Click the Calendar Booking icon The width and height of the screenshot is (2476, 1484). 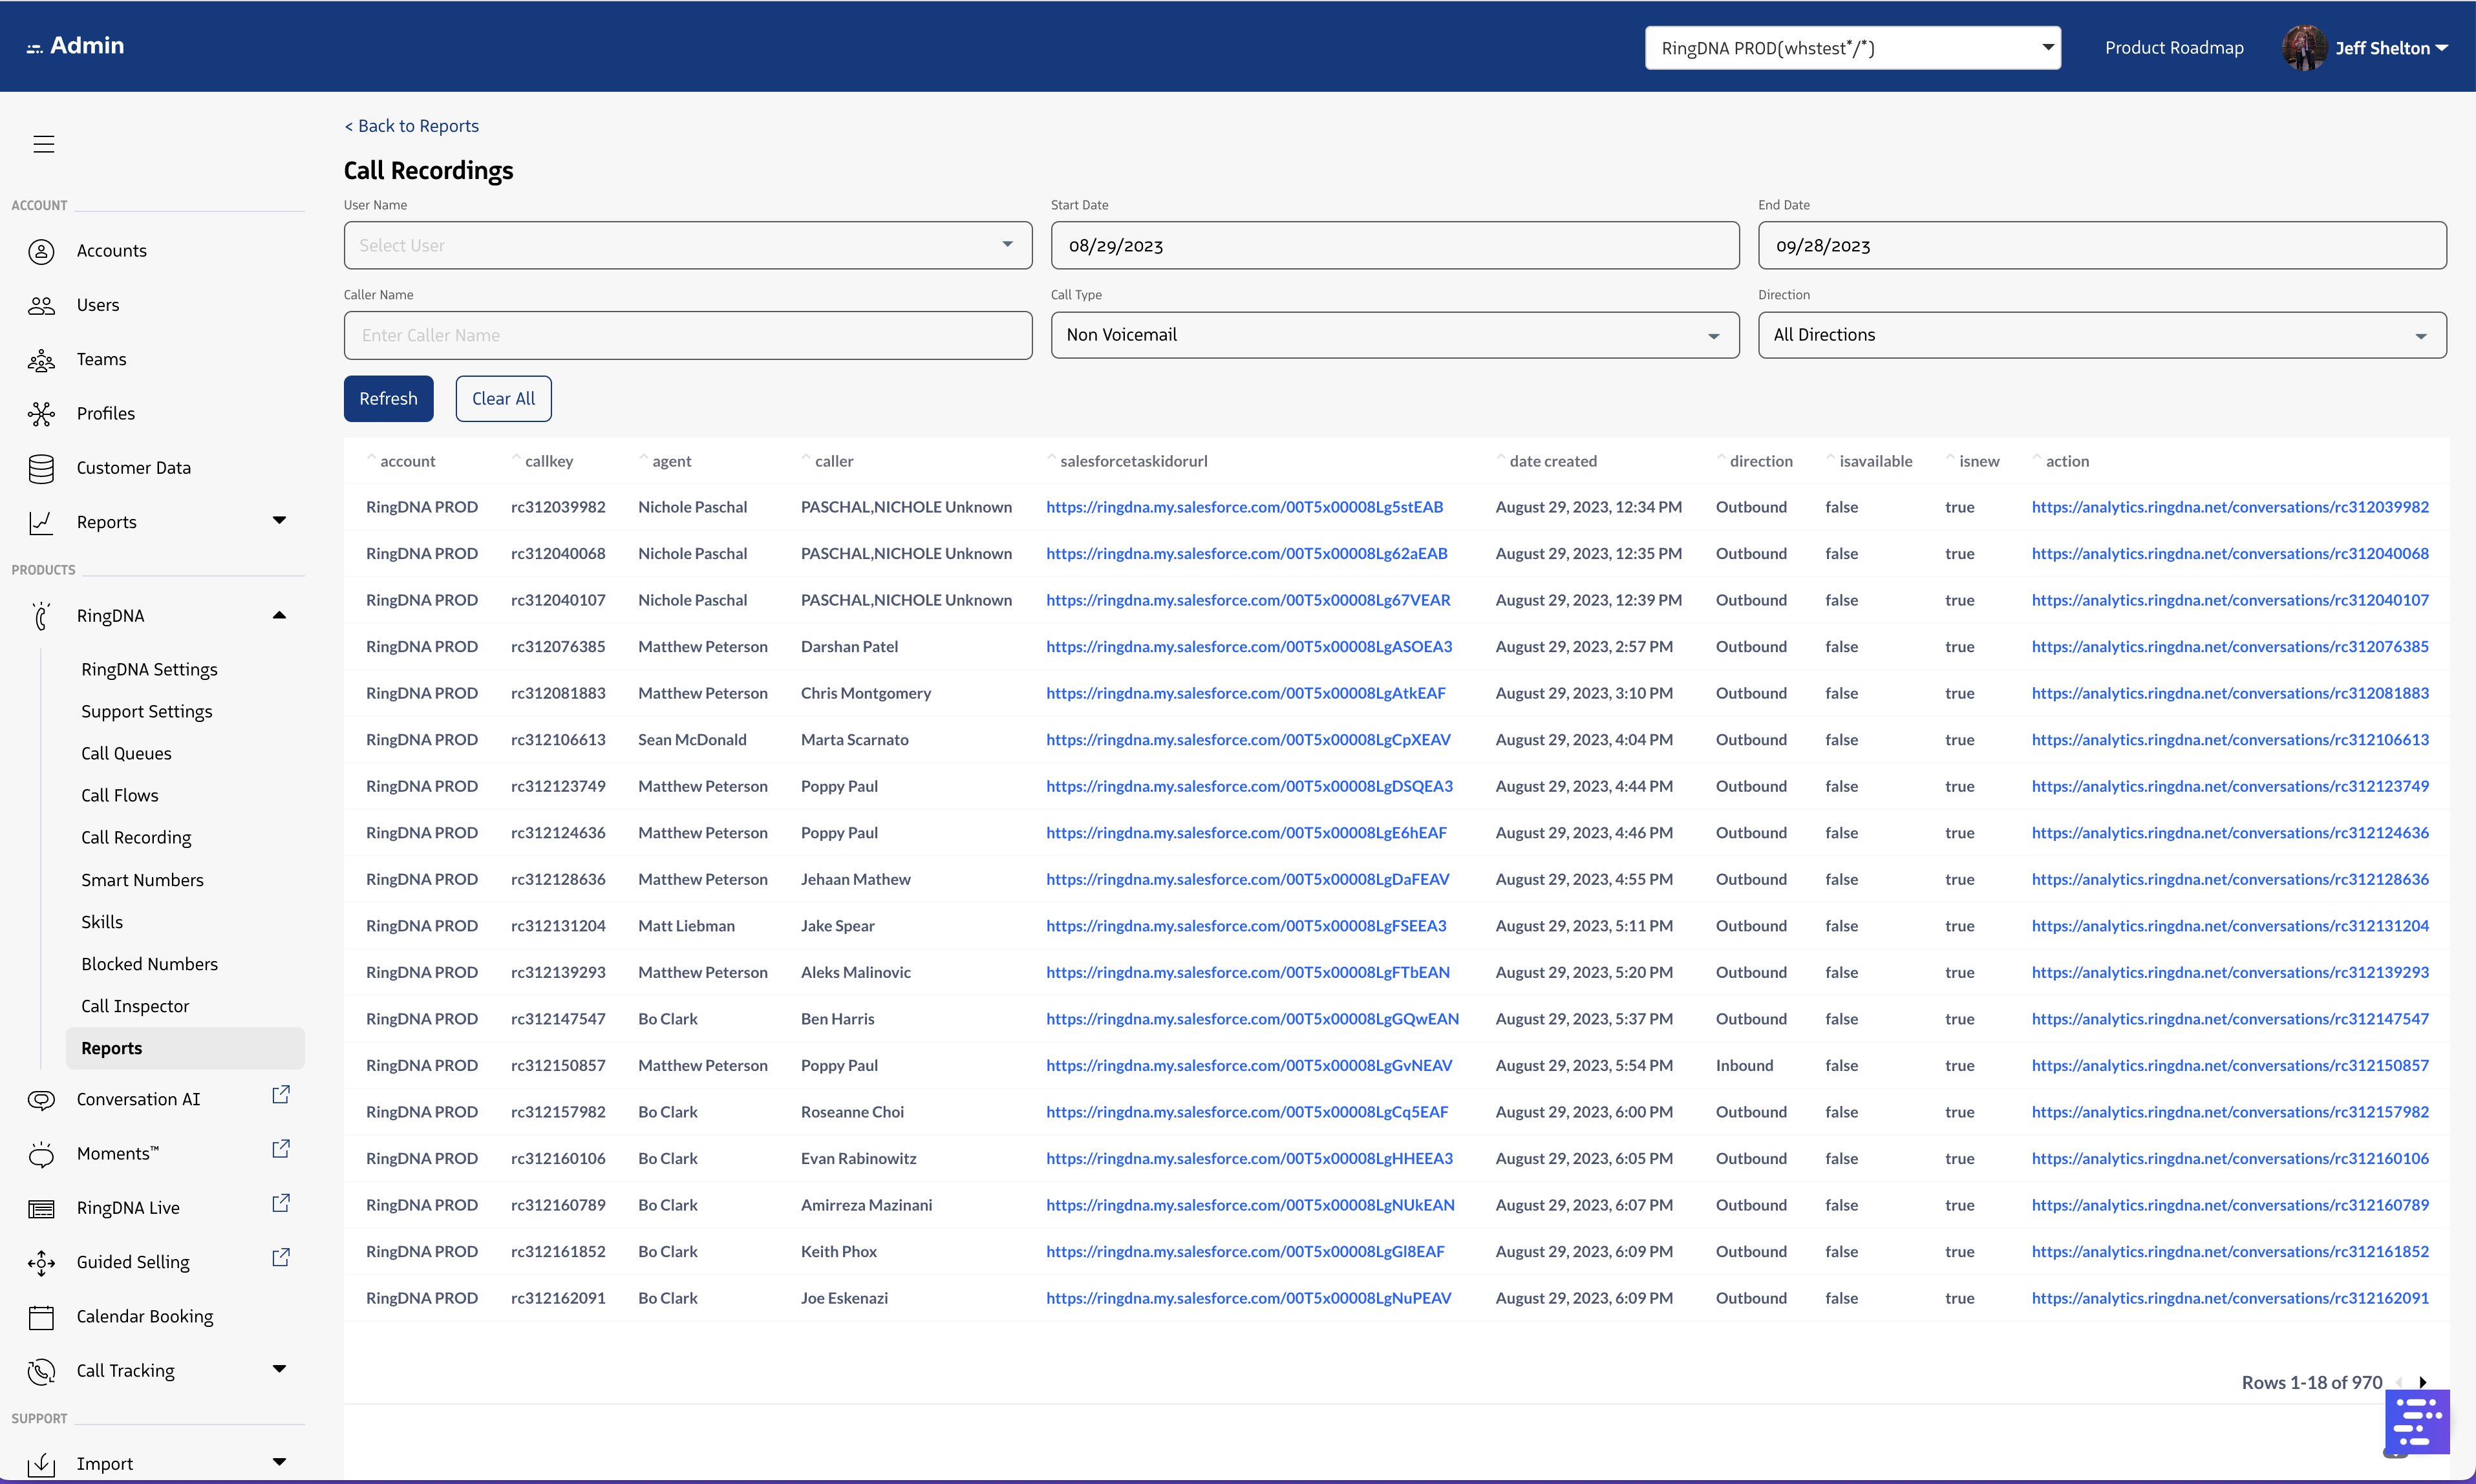41,1317
